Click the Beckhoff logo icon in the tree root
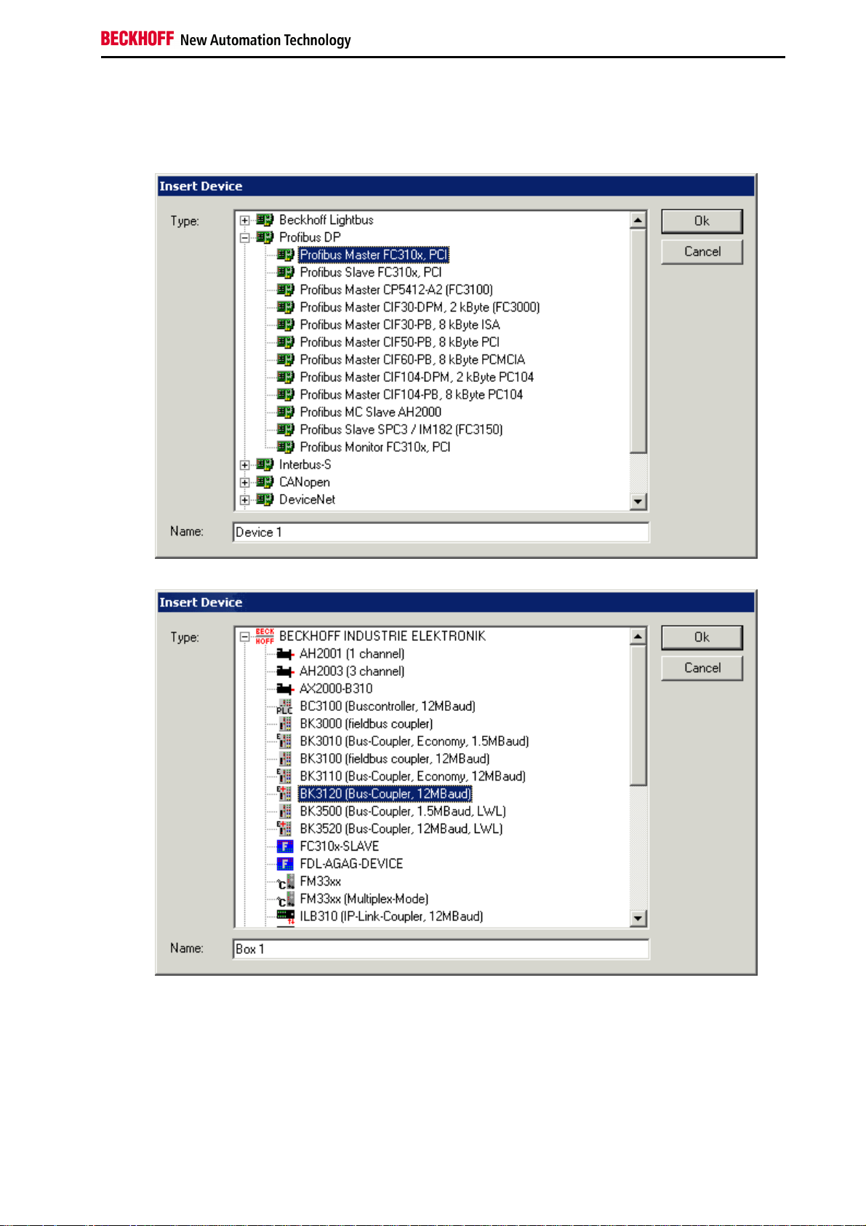 (x=265, y=637)
